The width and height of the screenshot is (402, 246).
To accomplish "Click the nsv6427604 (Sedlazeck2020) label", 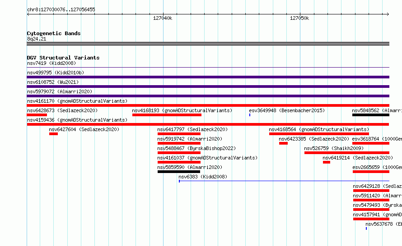I will click(84, 129).
